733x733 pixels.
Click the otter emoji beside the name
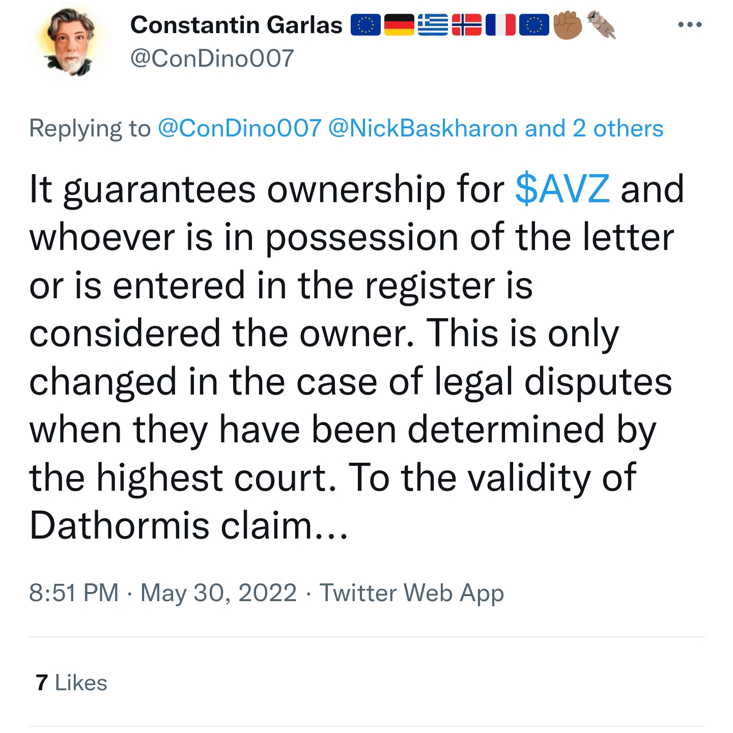click(602, 25)
